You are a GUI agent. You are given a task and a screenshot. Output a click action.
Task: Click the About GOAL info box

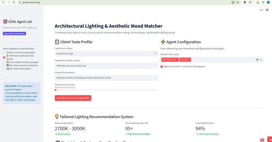(22, 93)
